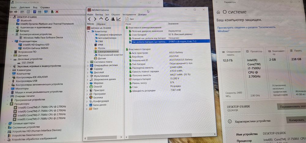Open Довідка menu in AIDA64

click(x=142, y=15)
